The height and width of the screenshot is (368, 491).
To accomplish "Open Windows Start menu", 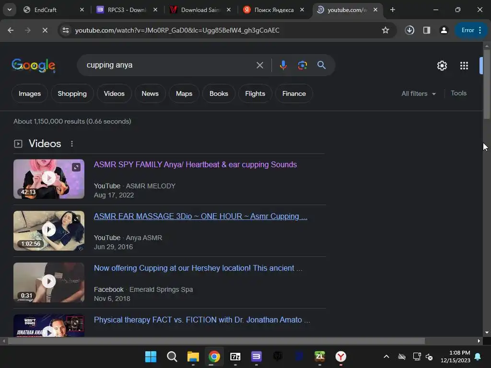I will 151,356.
